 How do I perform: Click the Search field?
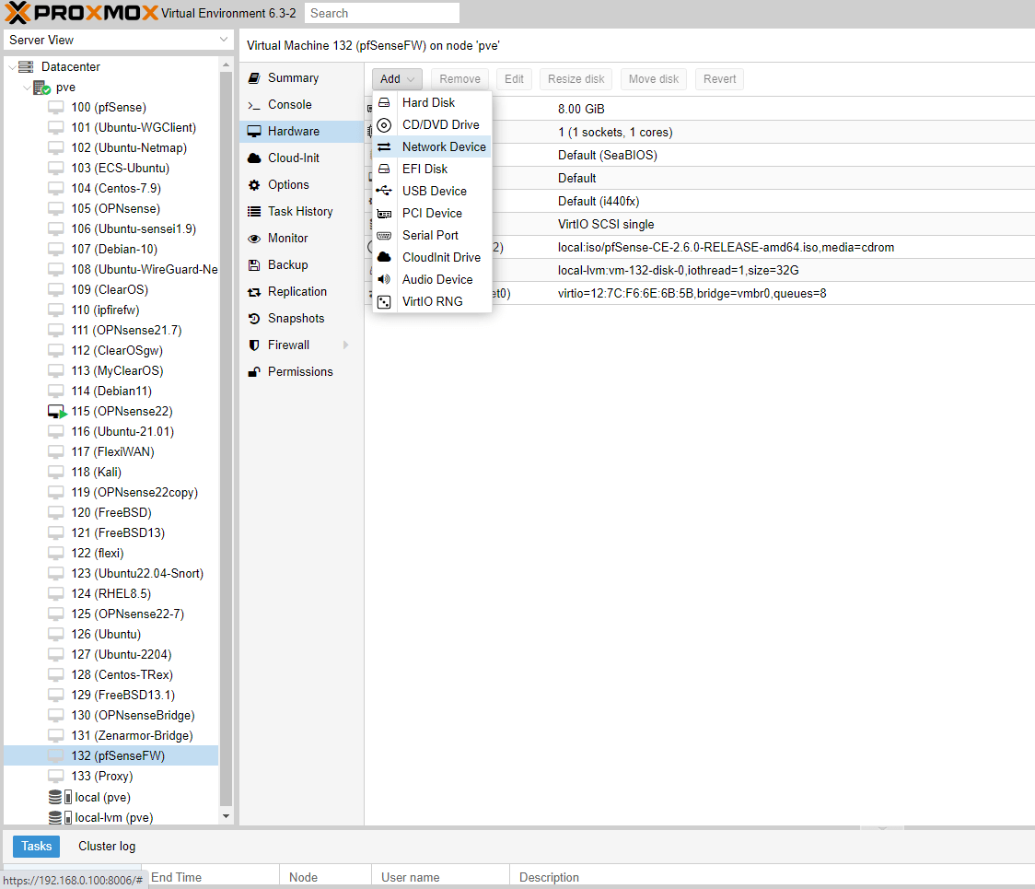(x=382, y=13)
